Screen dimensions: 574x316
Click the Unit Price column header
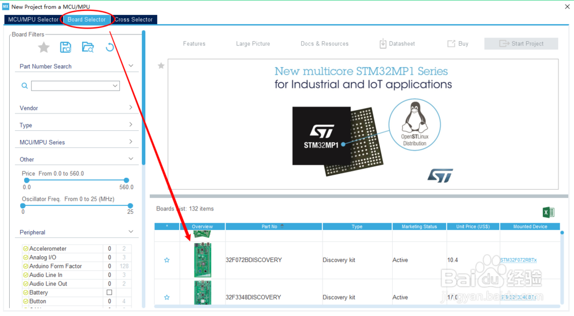(473, 227)
